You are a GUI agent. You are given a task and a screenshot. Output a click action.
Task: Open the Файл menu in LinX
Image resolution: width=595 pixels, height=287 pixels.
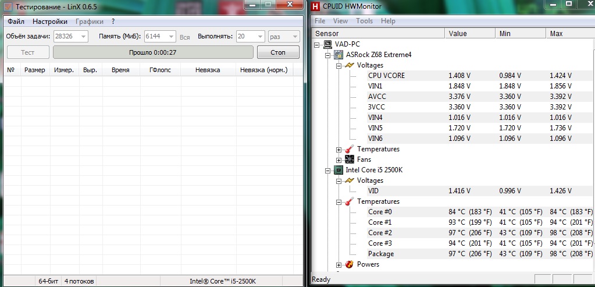(16, 22)
